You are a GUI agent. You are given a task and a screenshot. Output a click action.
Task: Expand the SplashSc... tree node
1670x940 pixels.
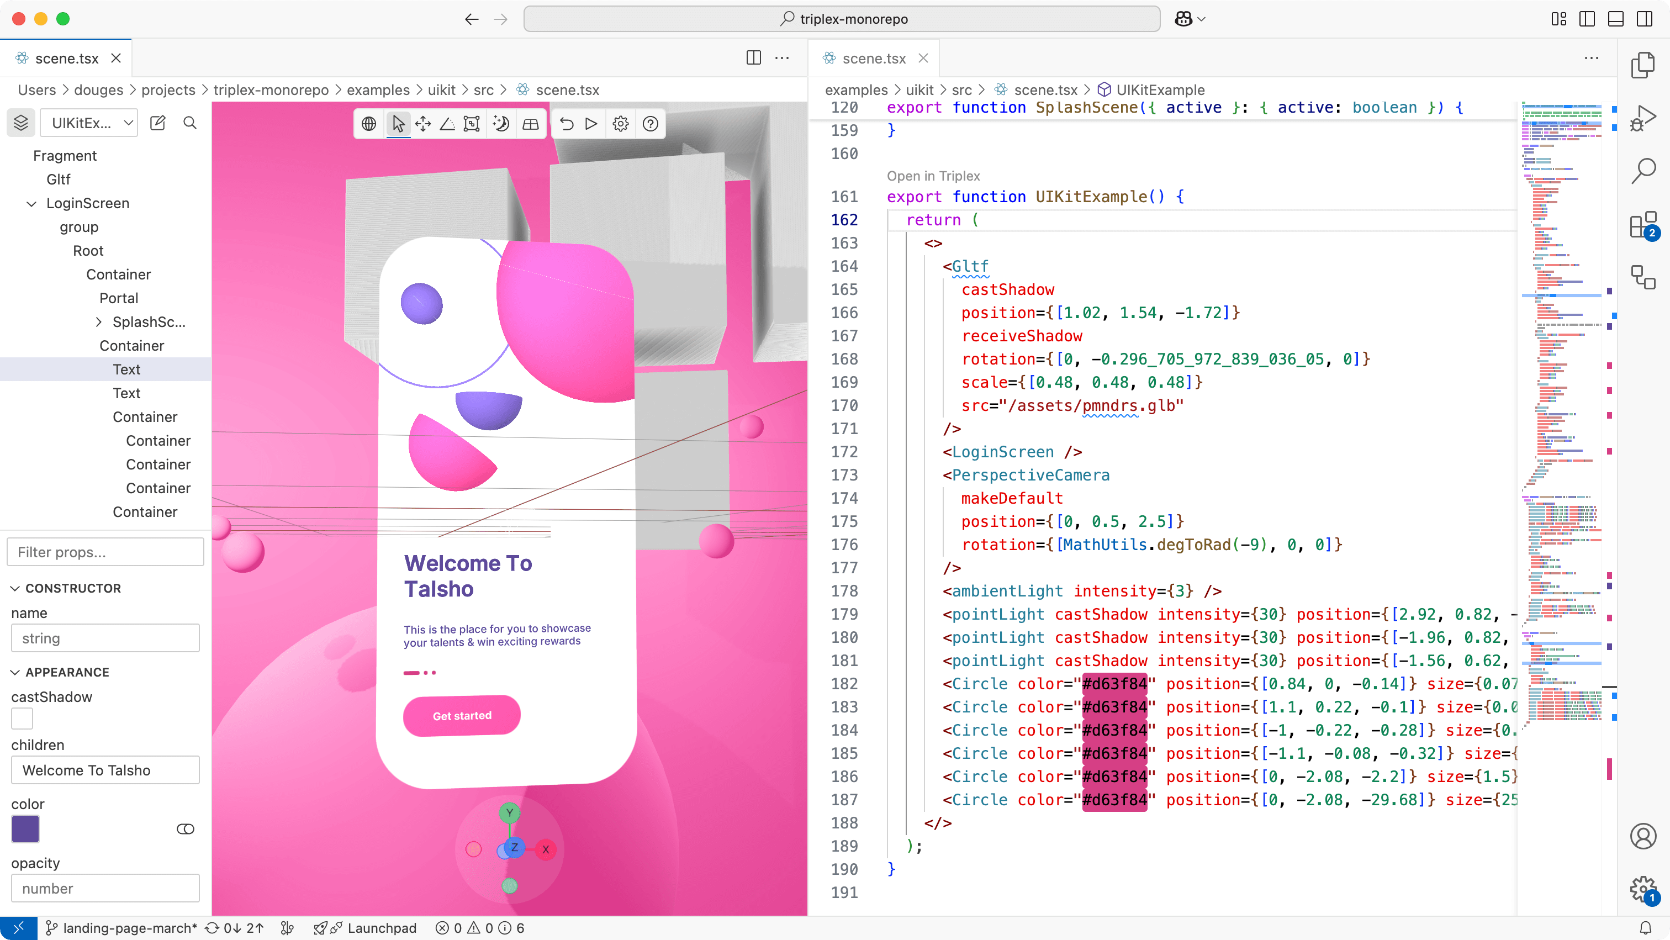98,322
